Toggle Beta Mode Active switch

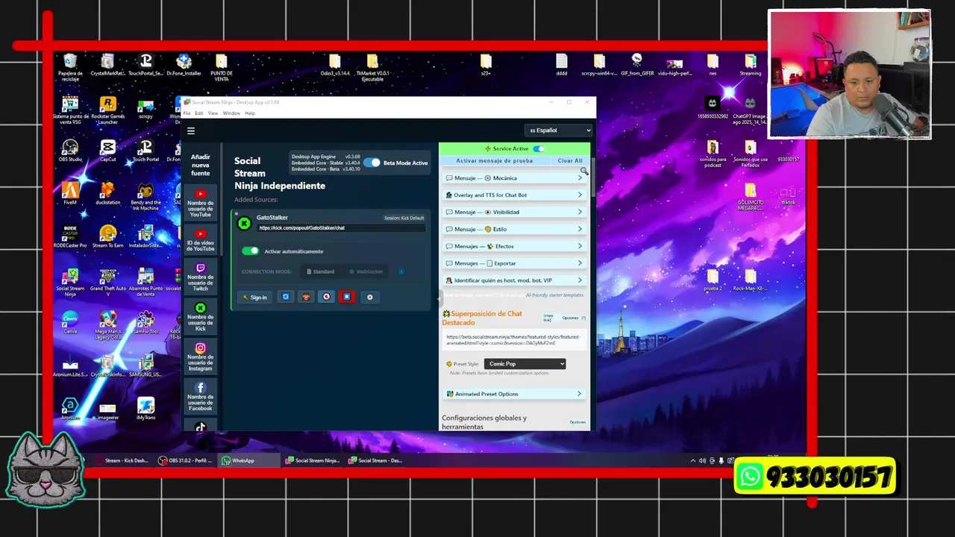click(x=372, y=163)
